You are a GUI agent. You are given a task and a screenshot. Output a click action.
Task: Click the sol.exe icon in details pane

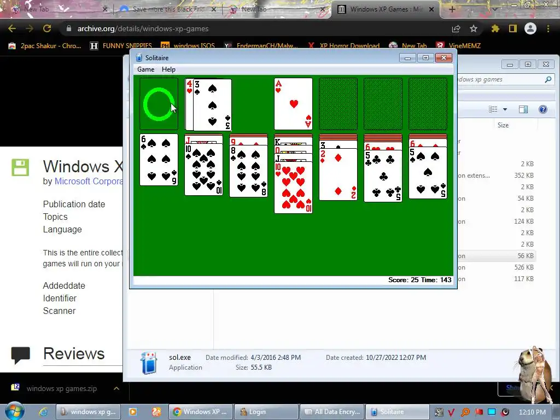pyautogui.click(x=149, y=363)
